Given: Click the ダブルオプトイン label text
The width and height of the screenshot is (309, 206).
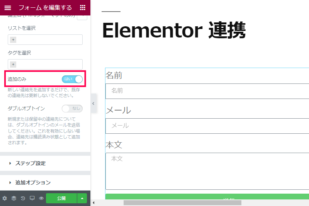Looking at the screenshot, I should (x=26, y=109).
